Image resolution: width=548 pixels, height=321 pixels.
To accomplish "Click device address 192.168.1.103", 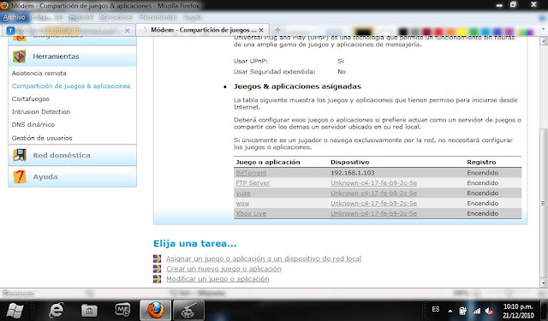I will click(x=353, y=173).
